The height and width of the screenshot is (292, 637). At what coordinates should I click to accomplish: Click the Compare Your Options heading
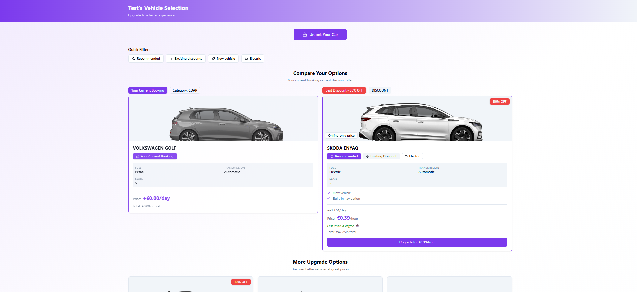[320, 73]
